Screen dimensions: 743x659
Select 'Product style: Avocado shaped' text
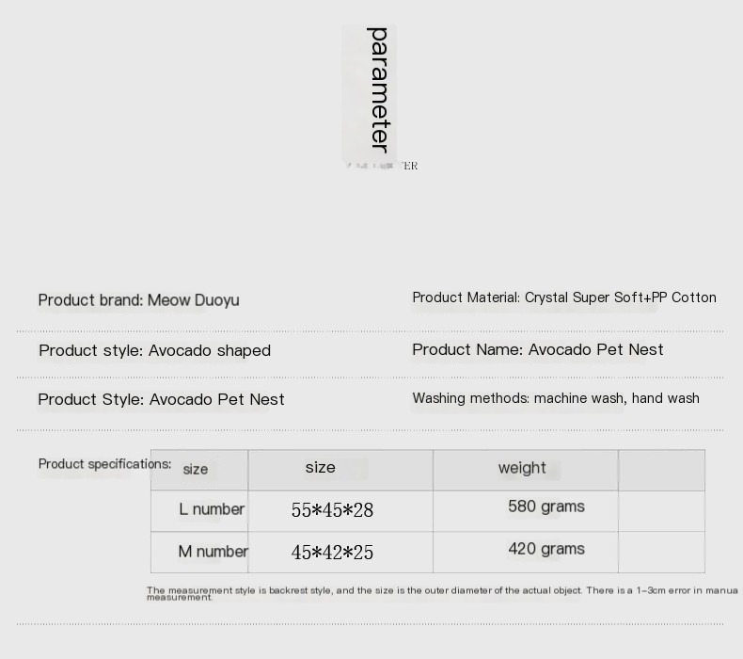click(154, 350)
